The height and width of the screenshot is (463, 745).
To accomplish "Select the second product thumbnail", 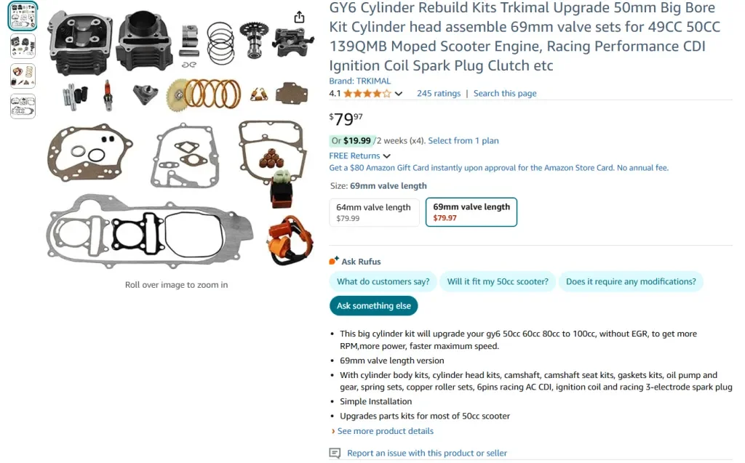I will click(23, 46).
